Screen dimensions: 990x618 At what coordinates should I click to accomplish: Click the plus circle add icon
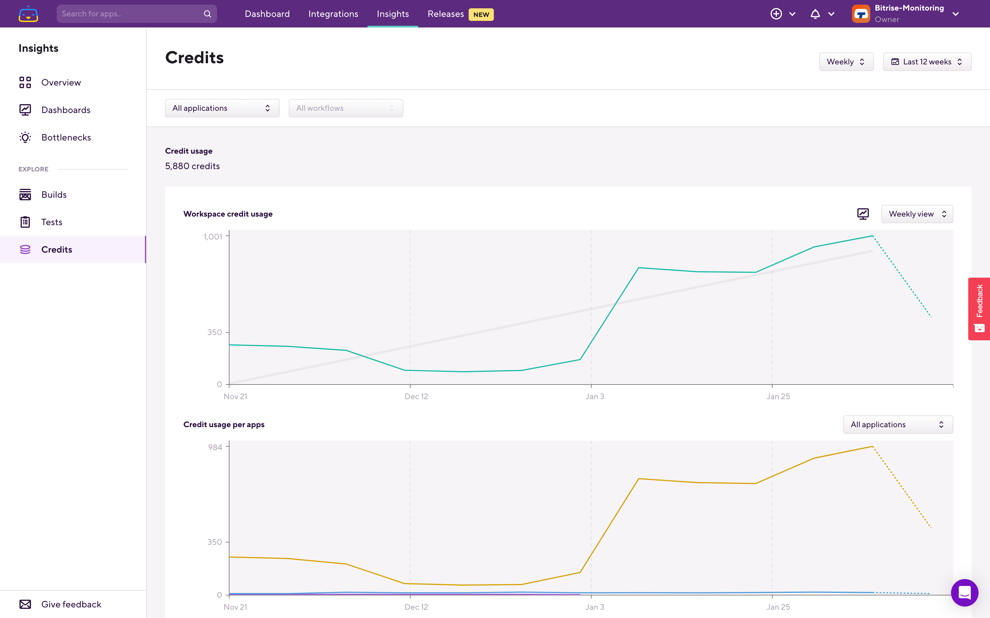[x=776, y=14]
